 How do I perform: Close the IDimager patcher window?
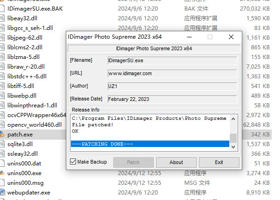pos(231,37)
